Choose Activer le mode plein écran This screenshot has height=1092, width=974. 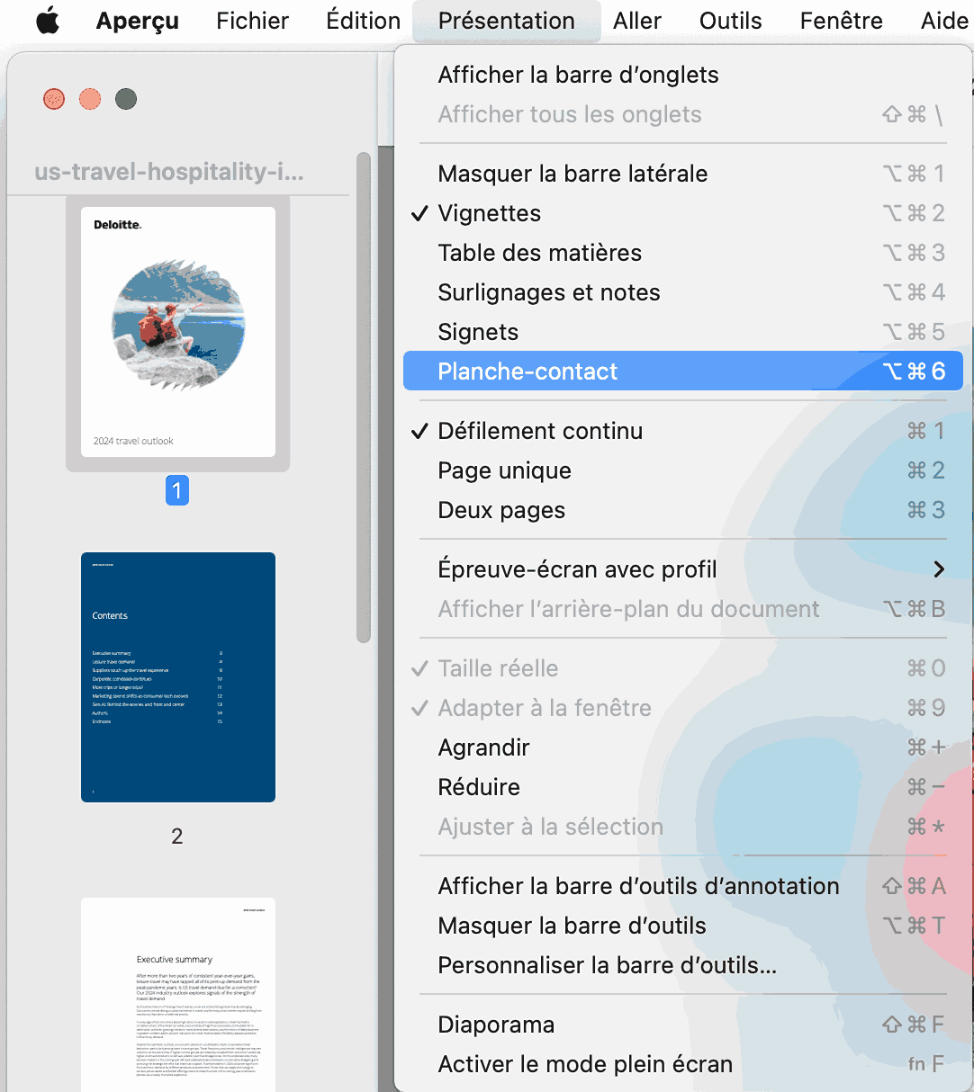coord(683,1064)
